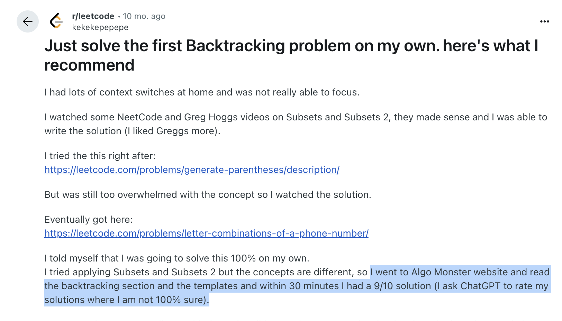The width and height of the screenshot is (562, 321).
Task: Click the highlighted Algo Monster text selection
Action: [297, 286]
